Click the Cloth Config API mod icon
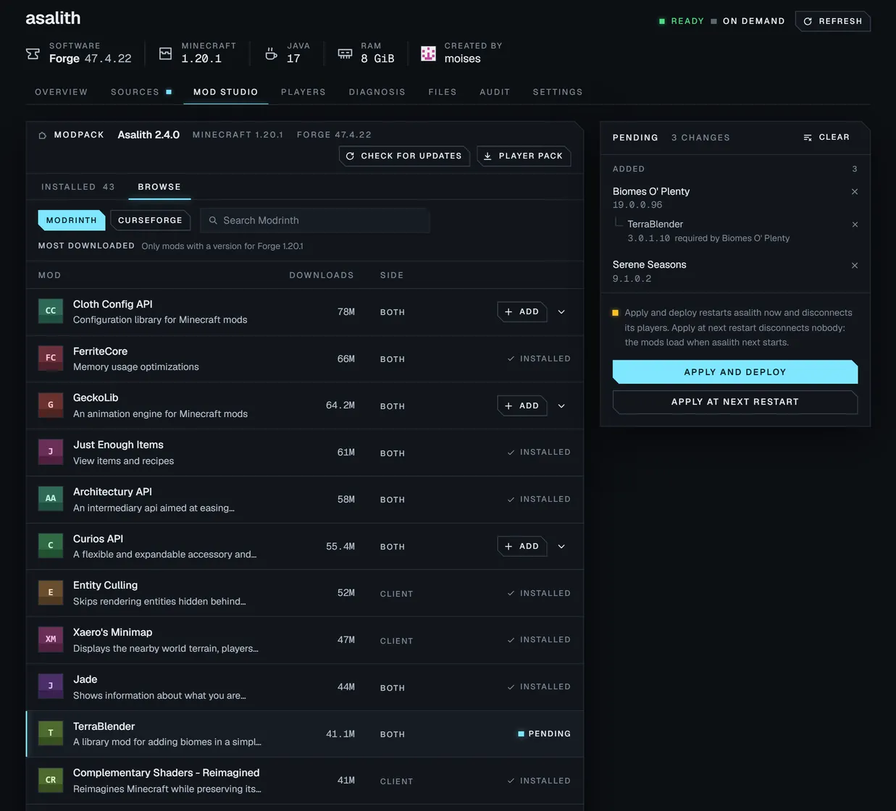This screenshot has width=896, height=811. click(51, 311)
